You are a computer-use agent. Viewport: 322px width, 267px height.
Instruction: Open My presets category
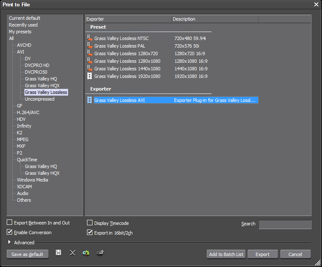pyautogui.click(x=20, y=32)
